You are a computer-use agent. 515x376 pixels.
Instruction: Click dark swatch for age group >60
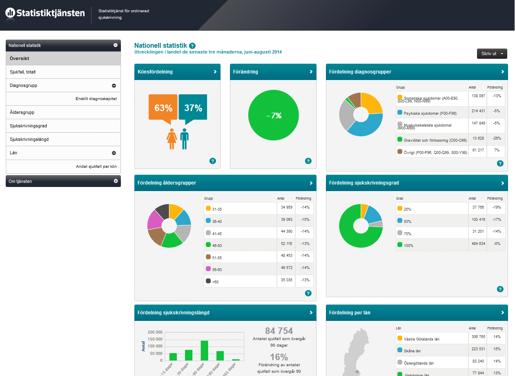click(x=208, y=281)
